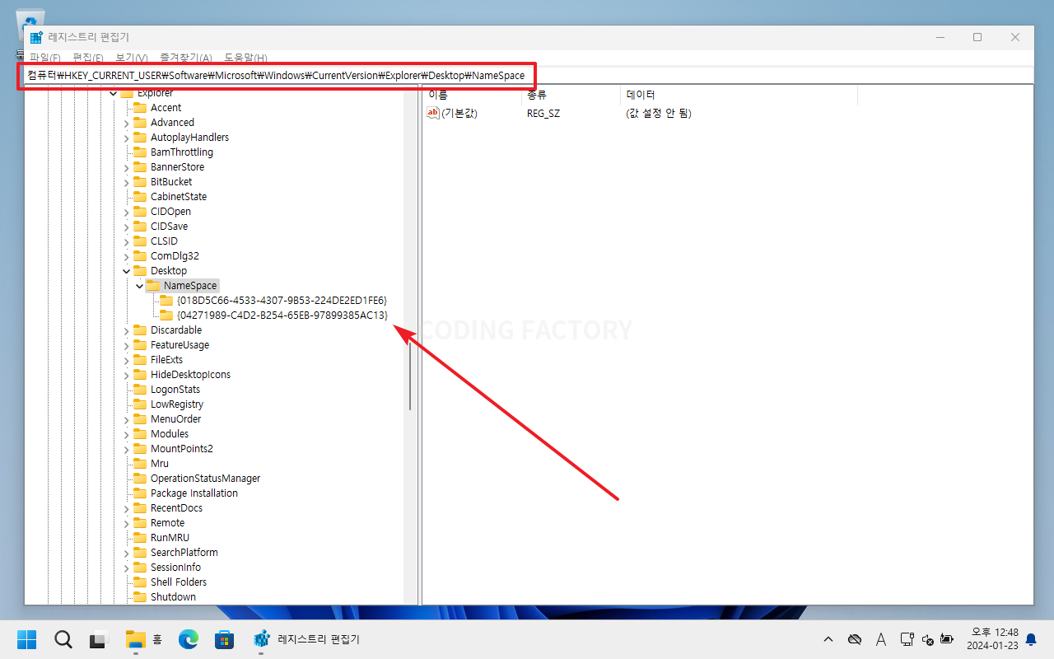Image resolution: width=1054 pixels, height=659 pixels.
Task: Expand the AutoplayHandlers key
Action: click(126, 138)
